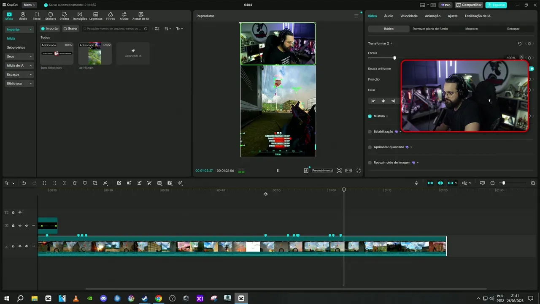Open the Filtros panel
Viewport: 540px width, 304px height.
click(111, 16)
